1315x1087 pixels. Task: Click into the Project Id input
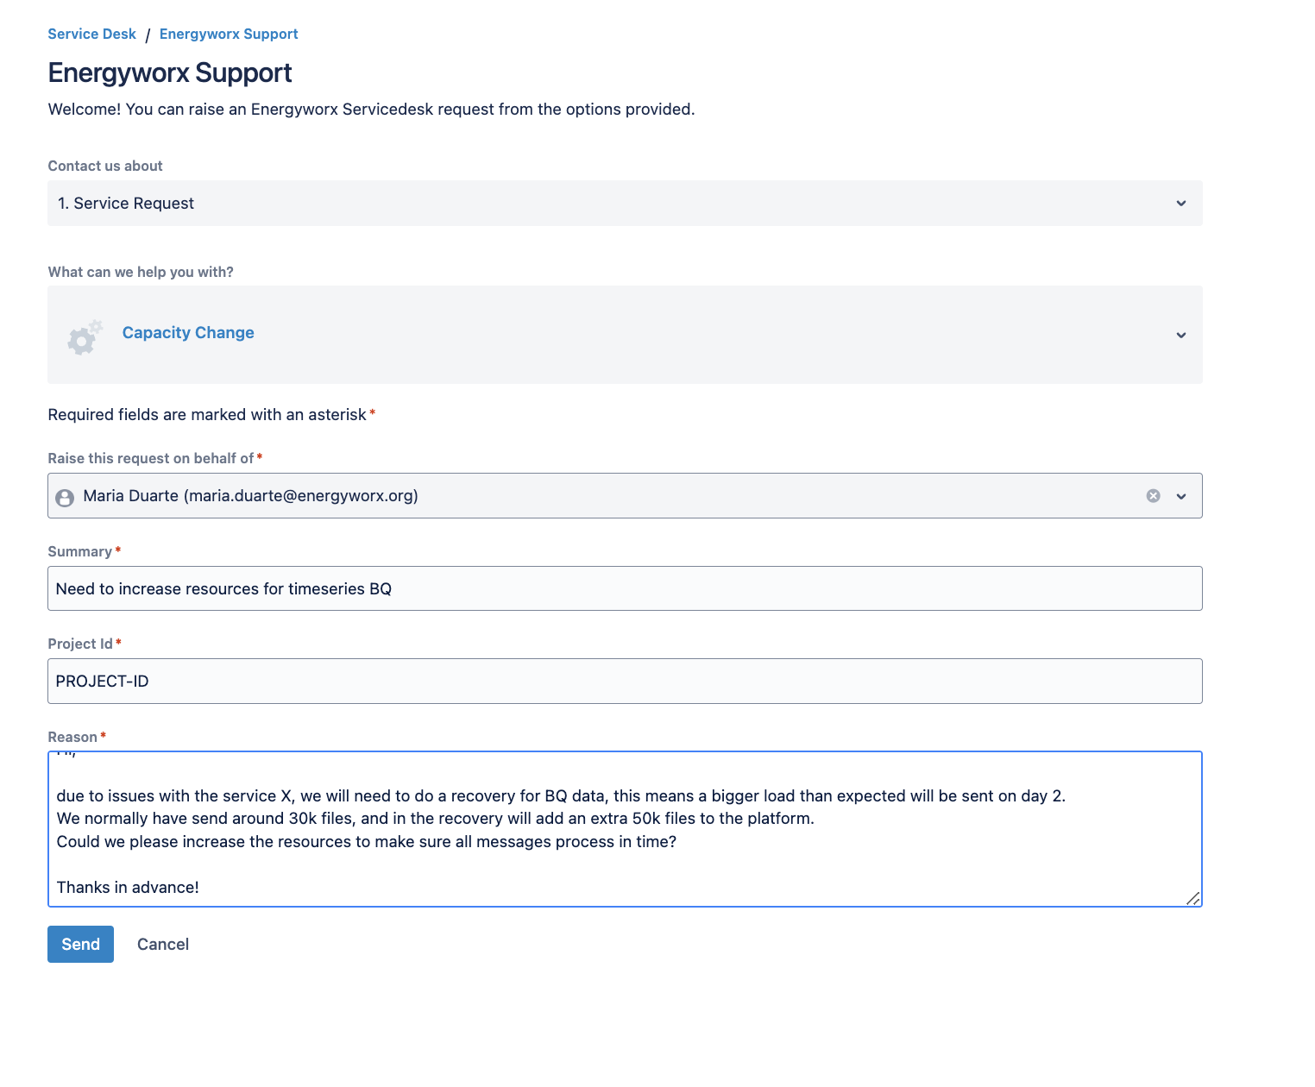click(624, 682)
